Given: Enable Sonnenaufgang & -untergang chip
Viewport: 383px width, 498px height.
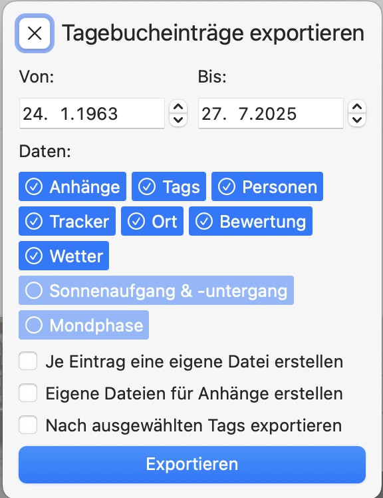Looking at the screenshot, I should (156, 290).
